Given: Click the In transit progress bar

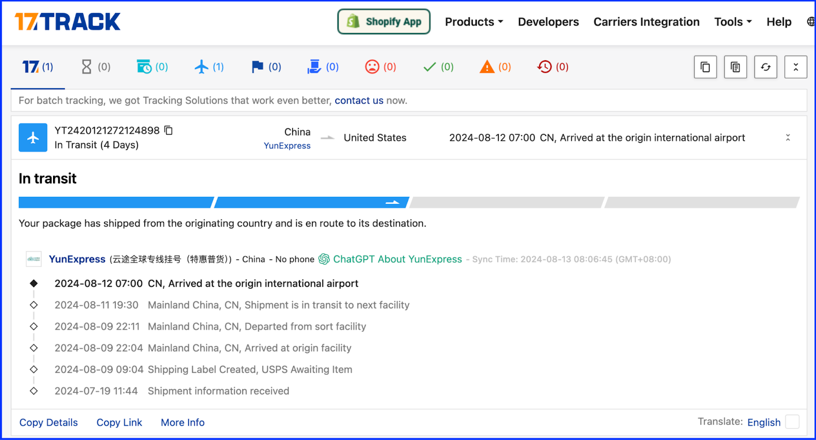Looking at the screenshot, I should 409,202.
